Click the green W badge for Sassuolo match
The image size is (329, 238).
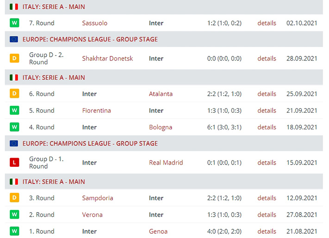[x=14, y=23]
